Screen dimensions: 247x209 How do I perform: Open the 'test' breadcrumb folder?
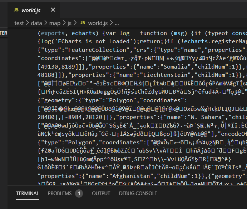[19, 23]
